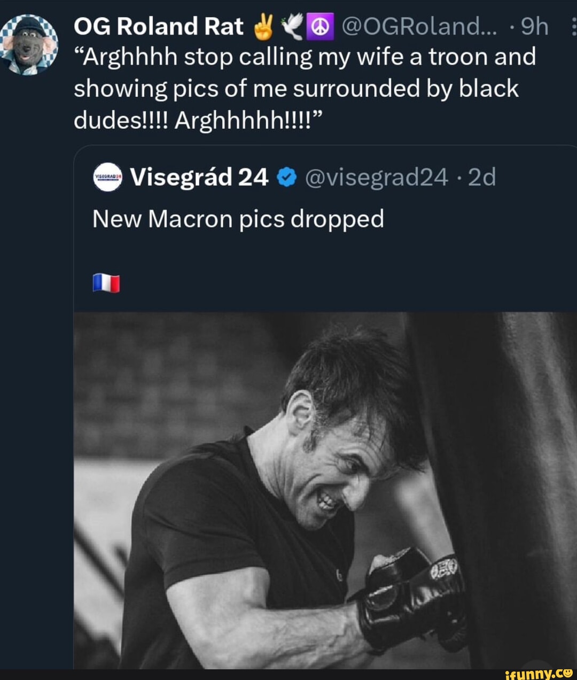The image size is (577, 680).
Task: Go to the @visegrad24 handle
Action: pos(376,177)
